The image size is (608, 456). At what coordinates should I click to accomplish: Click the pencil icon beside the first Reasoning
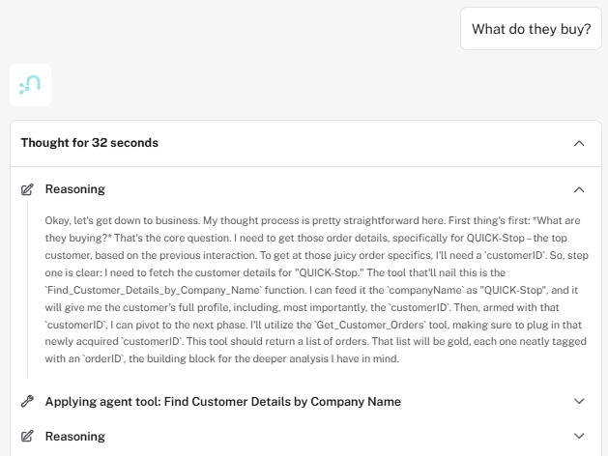[x=27, y=189]
